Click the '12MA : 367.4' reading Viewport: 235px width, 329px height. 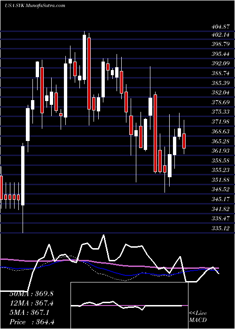click(31, 303)
